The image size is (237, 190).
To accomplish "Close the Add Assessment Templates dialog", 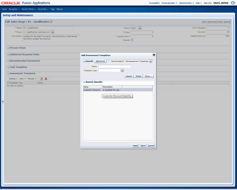I will 154,55.
